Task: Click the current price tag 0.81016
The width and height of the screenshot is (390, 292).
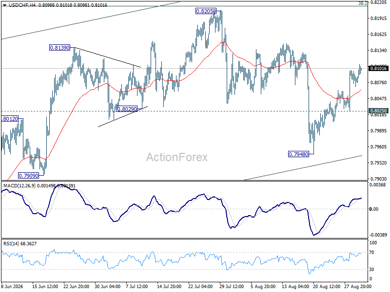Action: click(x=378, y=68)
